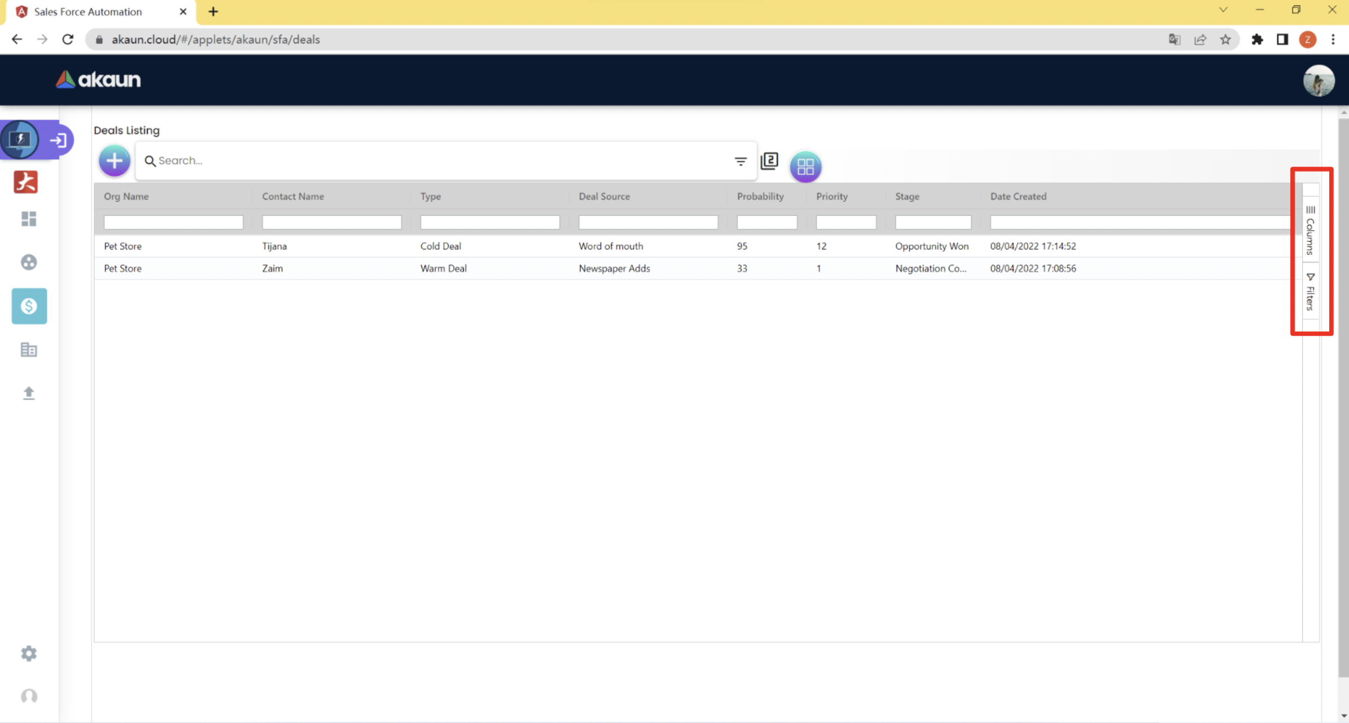Click the numbered pages icon beside search
Viewport: 1349px width, 723px height.
769,161
